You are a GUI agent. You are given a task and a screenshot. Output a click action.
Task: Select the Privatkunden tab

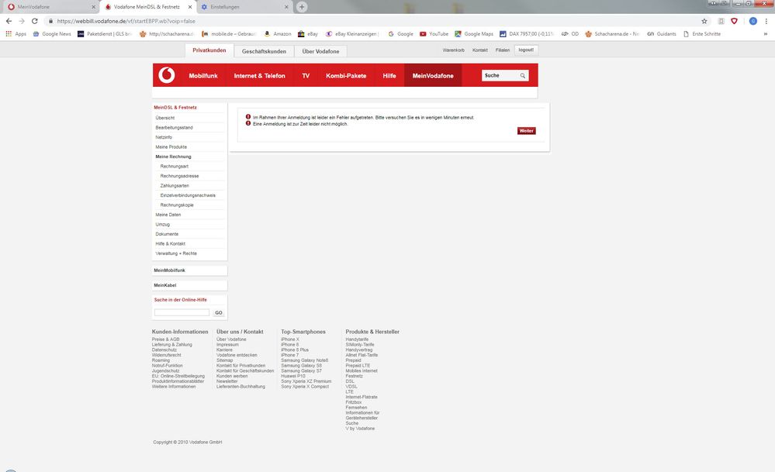point(209,50)
